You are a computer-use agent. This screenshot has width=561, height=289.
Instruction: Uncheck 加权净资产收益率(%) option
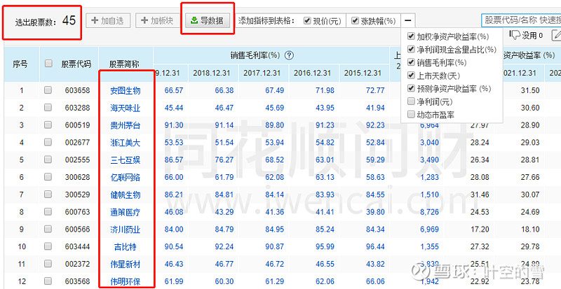click(x=411, y=36)
